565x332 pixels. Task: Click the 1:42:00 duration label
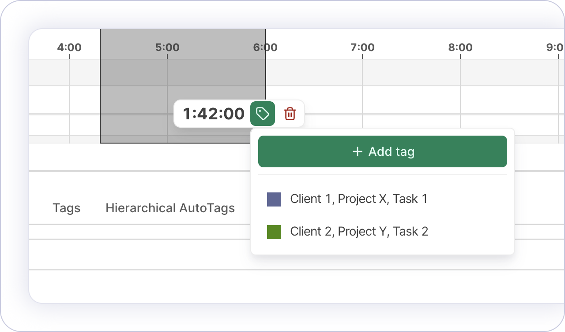pyautogui.click(x=213, y=114)
